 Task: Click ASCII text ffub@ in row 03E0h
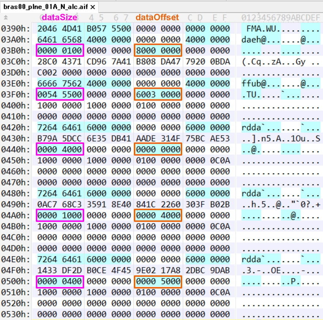coord(254,83)
